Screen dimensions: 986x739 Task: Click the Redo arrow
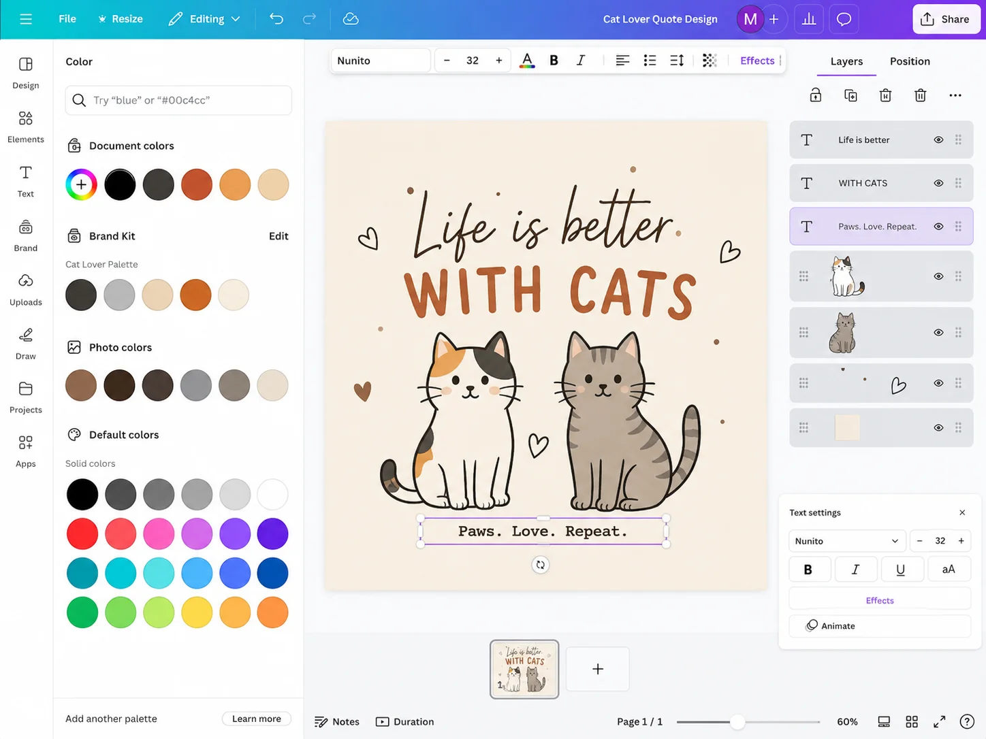coord(309,19)
